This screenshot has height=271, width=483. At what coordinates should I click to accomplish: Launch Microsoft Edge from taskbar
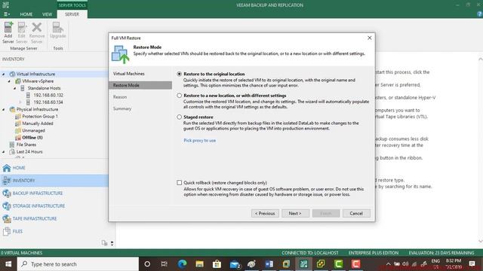click(183, 264)
